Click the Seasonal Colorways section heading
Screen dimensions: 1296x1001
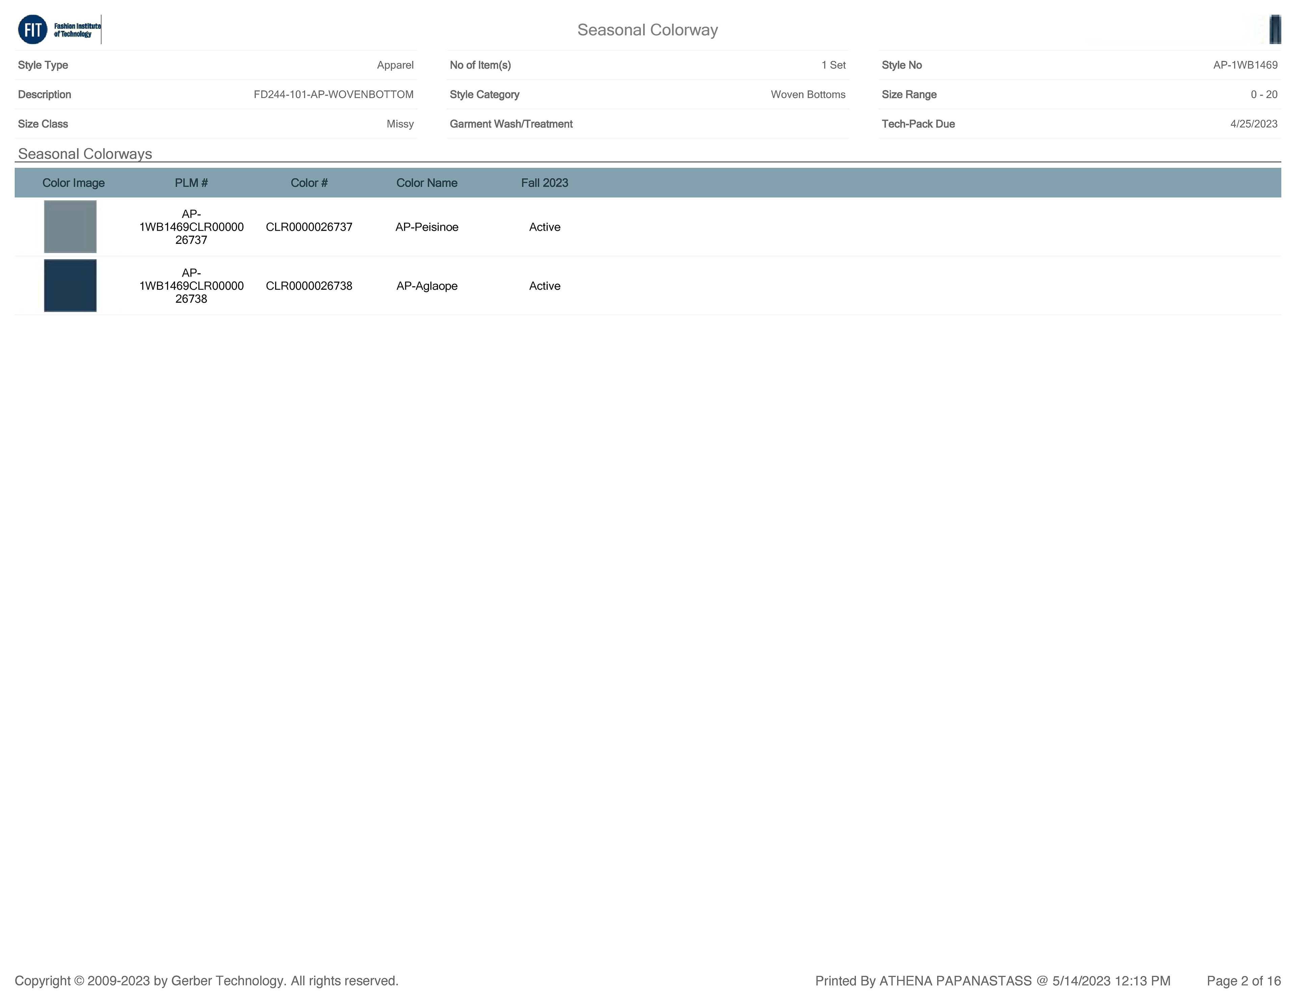click(85, 154)
